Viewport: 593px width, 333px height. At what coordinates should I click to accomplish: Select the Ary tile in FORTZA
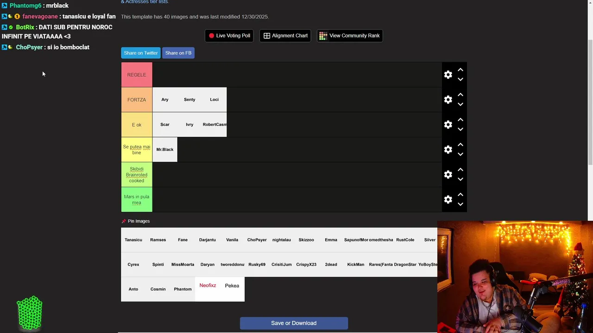click(165, 99)
